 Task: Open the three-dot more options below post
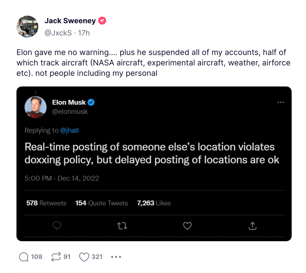116,257
